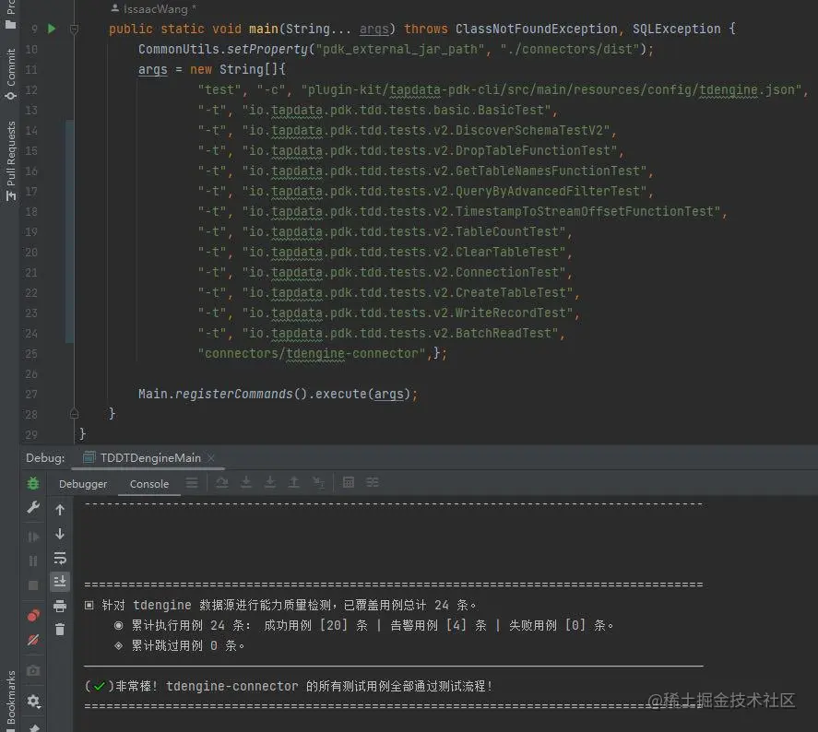Open the run configuration wrench icon
Viewport: 818px width, 732px height.
33,507
